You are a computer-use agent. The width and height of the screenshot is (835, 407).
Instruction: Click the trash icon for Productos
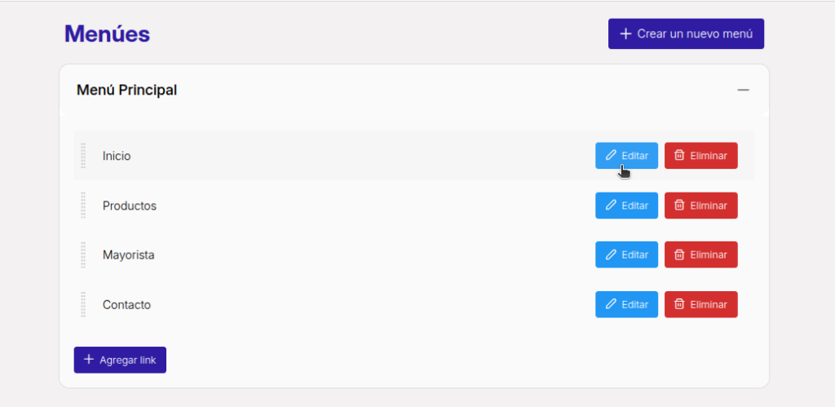coord(679,205)
